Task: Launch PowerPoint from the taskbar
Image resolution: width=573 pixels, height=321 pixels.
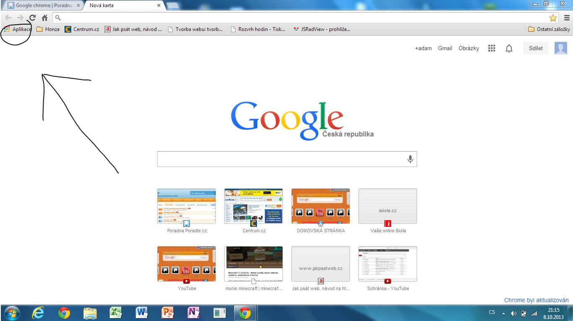Action: pos(168,313)
